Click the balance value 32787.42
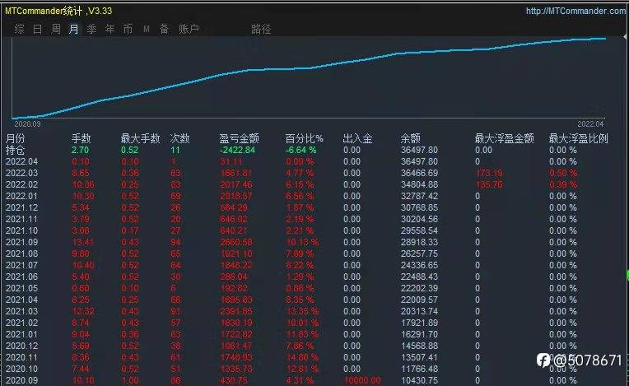629x386 pixels. click(419, 197)
